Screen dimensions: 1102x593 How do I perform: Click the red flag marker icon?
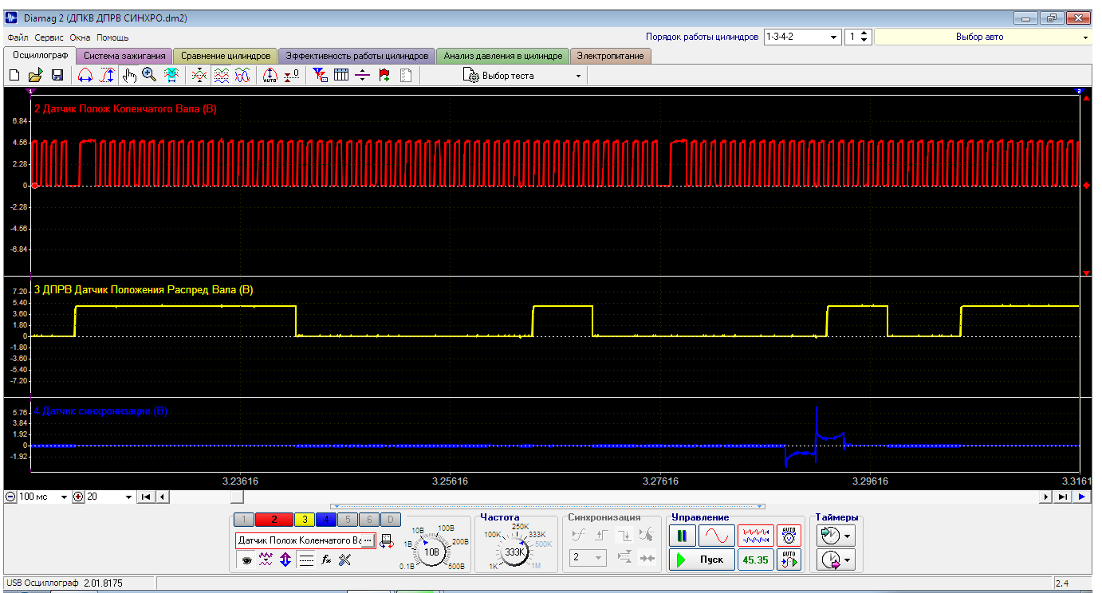(384, 76)
